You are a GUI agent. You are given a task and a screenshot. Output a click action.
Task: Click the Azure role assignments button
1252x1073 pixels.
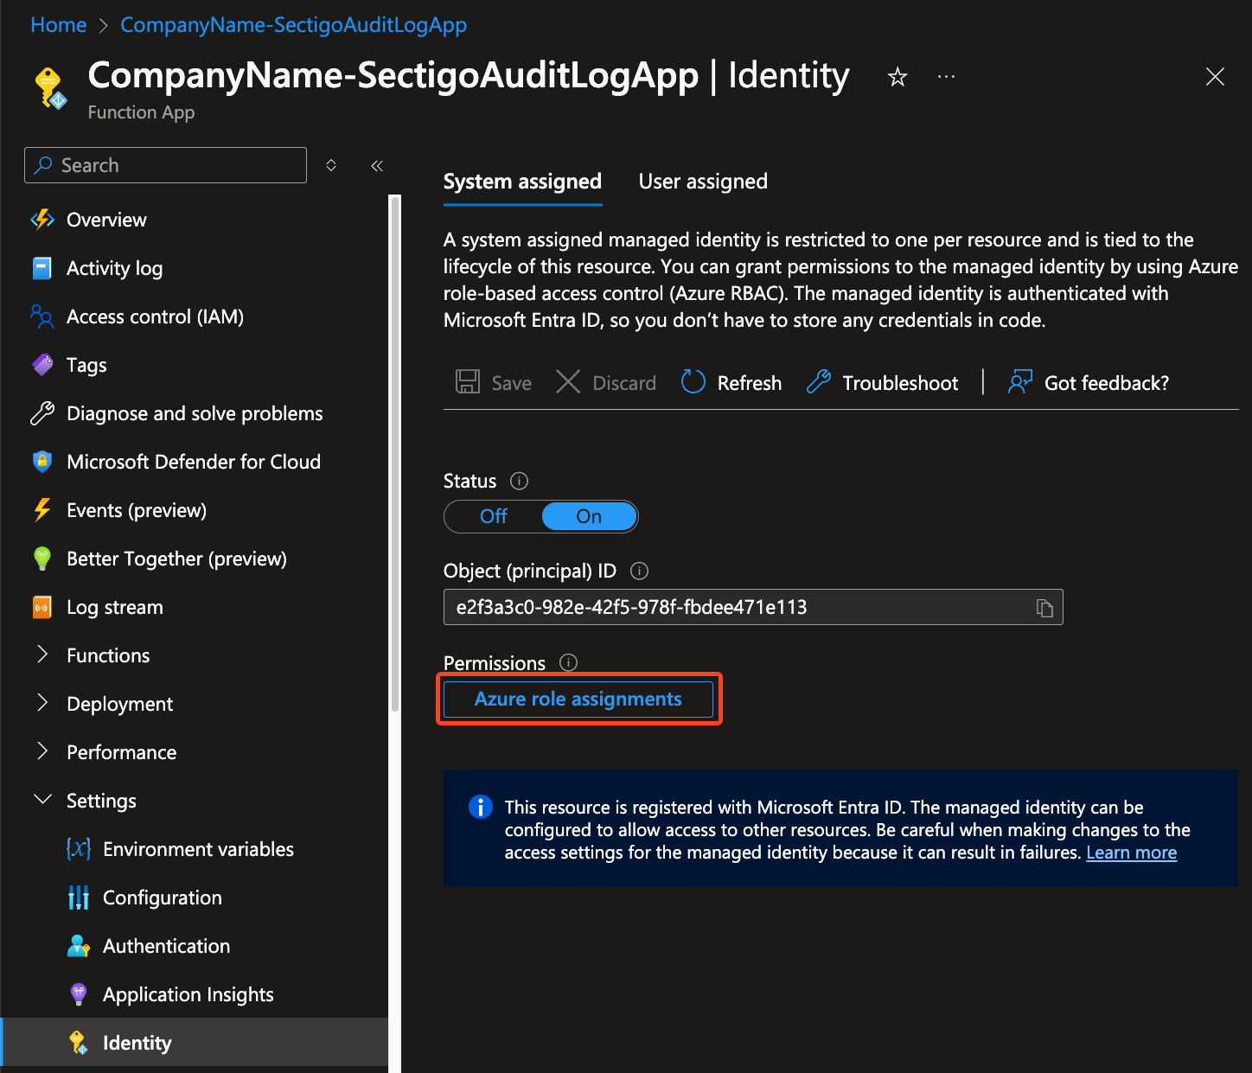[578, 699]
